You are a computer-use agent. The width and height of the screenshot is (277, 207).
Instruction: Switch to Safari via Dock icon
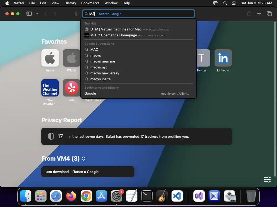(x=56, y=196)
